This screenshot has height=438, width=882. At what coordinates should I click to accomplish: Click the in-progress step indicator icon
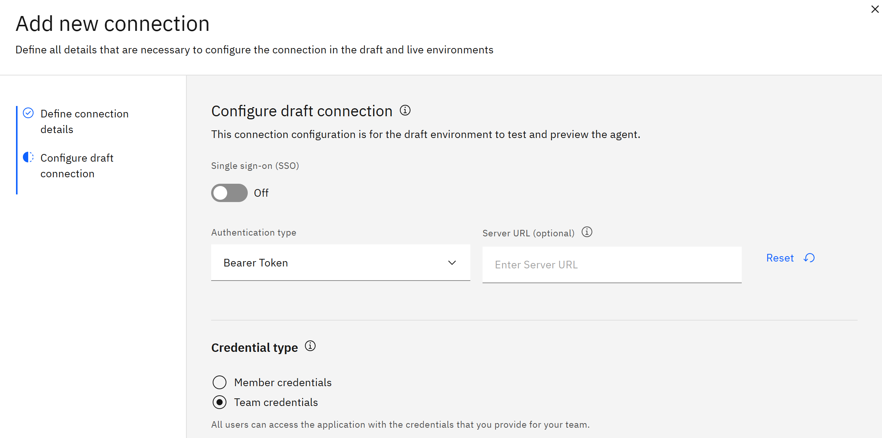(28, 157)
